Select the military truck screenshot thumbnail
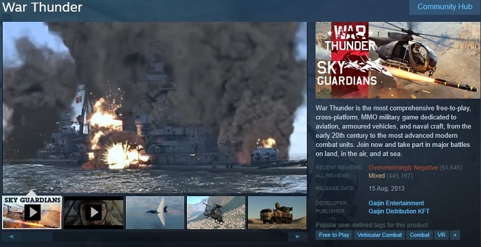This screenshot has height=247, width=481. pyautogui.click(x=277, y=213)
